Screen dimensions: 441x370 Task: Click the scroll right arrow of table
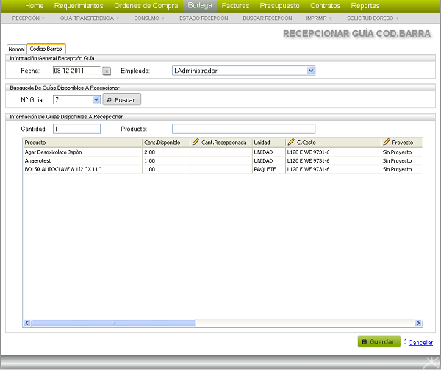click(x=418, y=323)
